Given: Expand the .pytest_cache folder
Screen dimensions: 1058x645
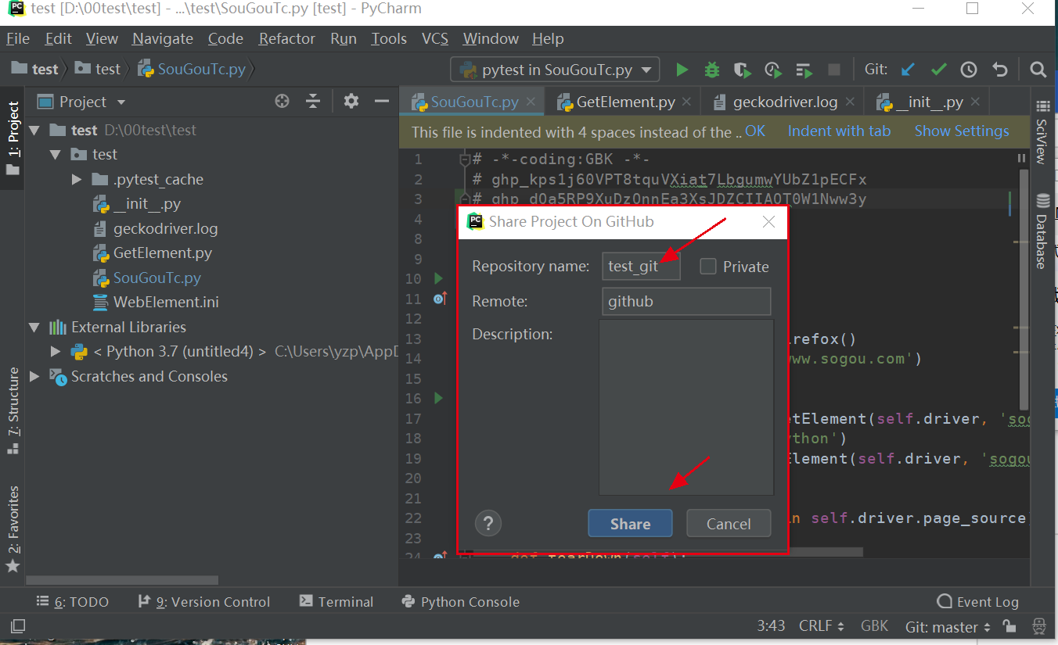Looking at the screenshot, I should click(76, 179).
